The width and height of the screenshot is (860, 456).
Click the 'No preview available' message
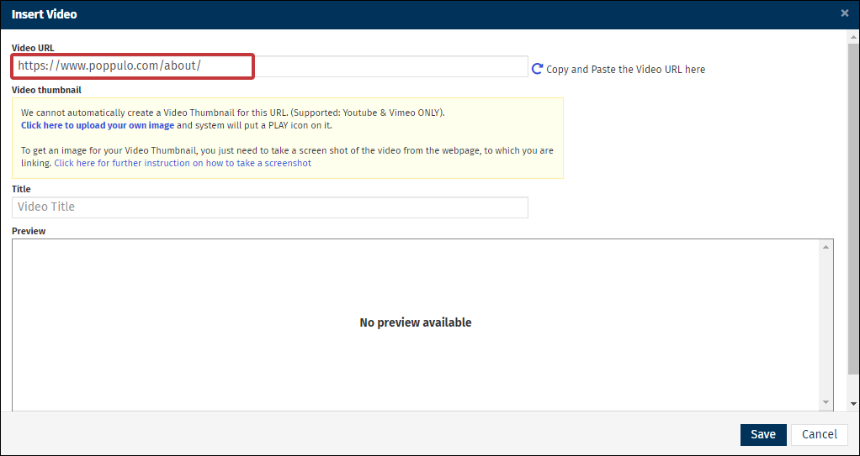click(x=415, y=323)
